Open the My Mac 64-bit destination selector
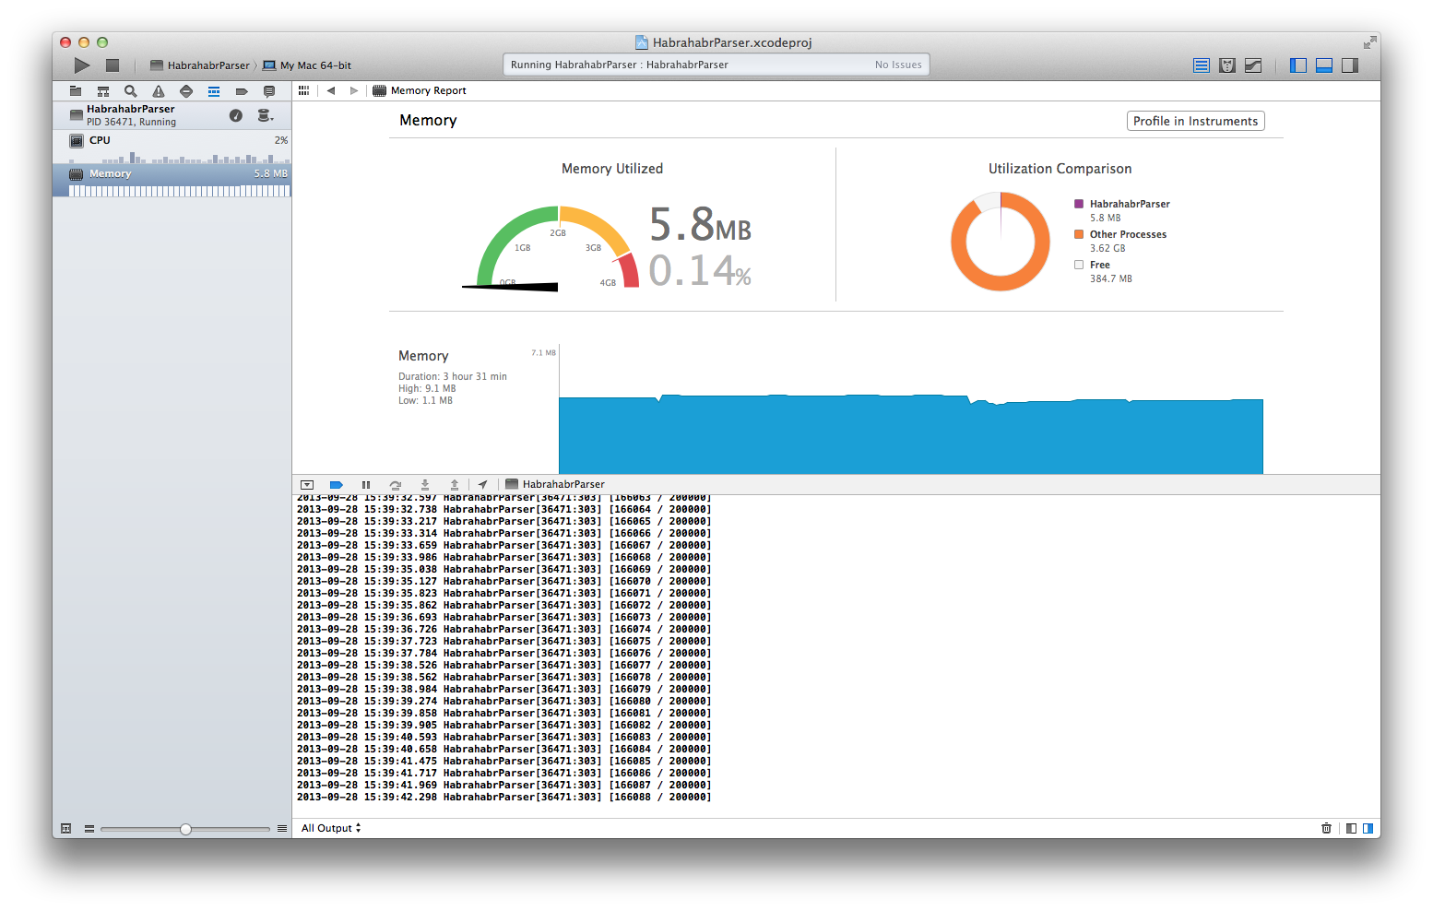The height and width of the screenshot is (911, 1433). [x=307, y=65]
